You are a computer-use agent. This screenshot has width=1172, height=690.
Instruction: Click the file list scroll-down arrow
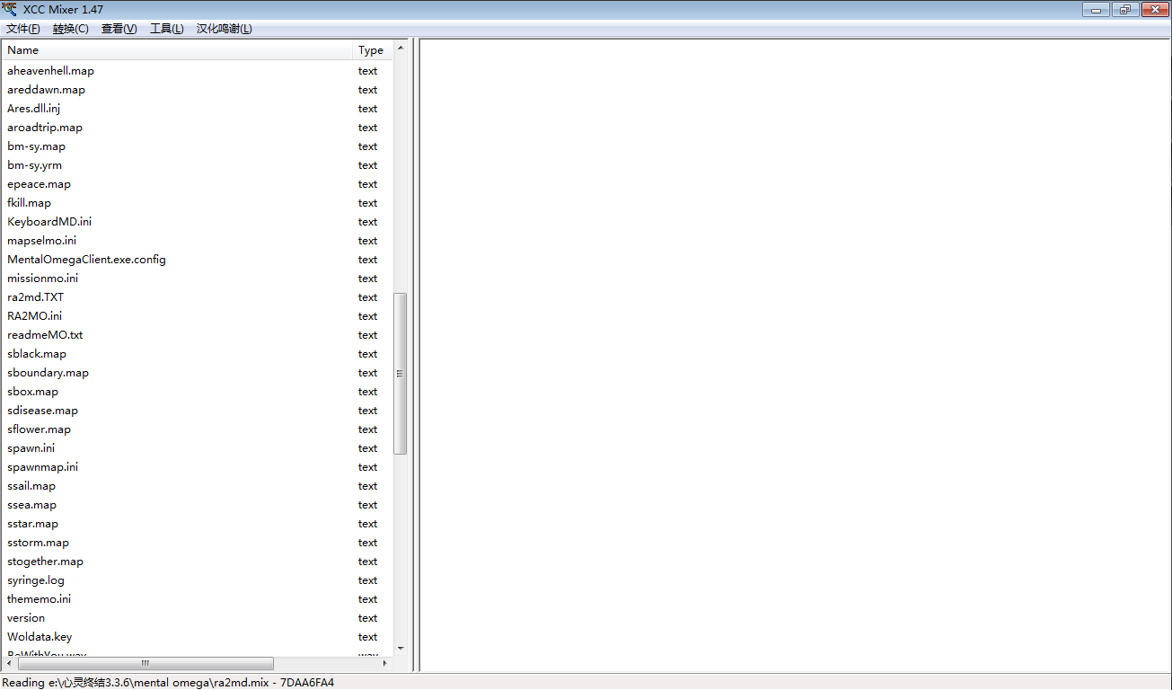pos(401,649)
